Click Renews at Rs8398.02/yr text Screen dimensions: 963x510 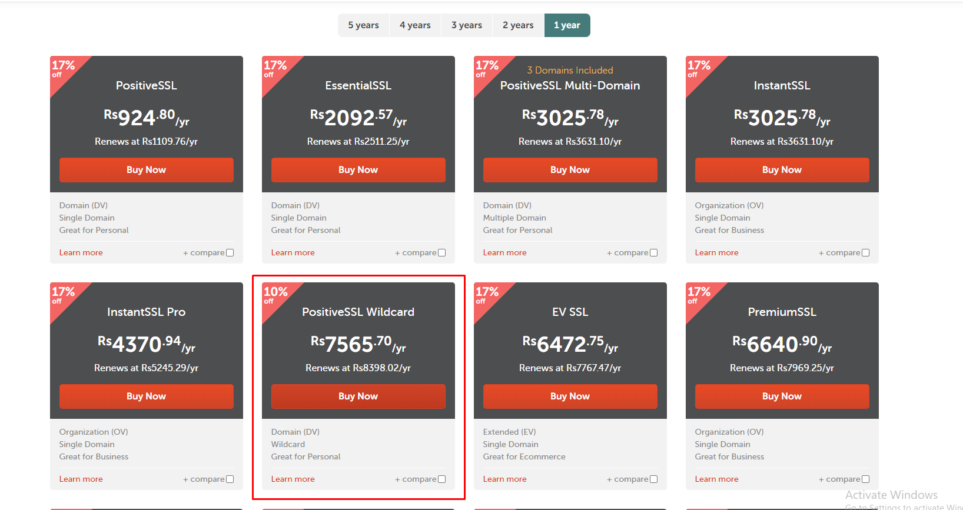coord(358,368)
